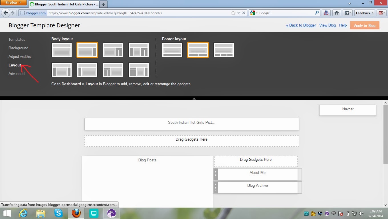Click the preview scrollbar down arrow

click(x=386, y=205)
